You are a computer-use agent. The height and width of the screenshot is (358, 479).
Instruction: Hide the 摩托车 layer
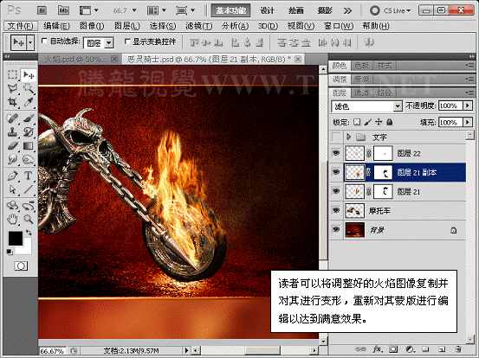(x=336, y=210)
